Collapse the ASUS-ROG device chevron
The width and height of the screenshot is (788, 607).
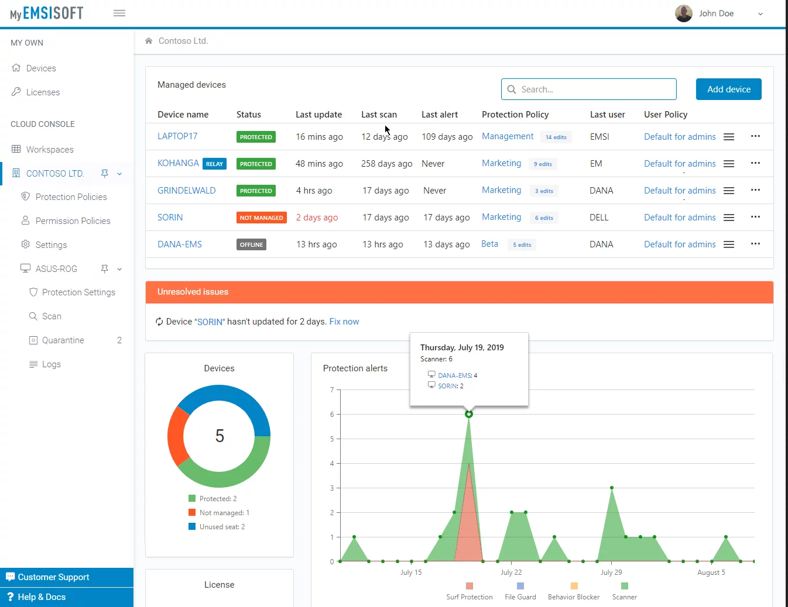pyautogui.click(x=119, y=269)
